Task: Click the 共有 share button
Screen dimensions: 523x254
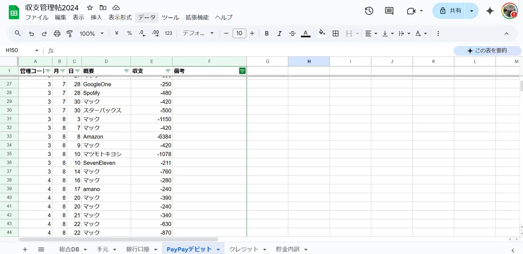Action: pos(450,11)
